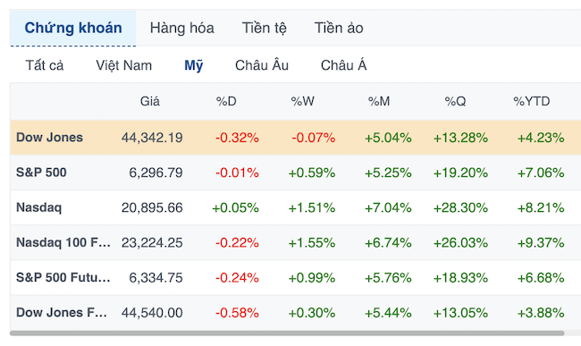Select the Tất cả region filter
Viewport: 581px width, 346px height.
pos(45,65)
